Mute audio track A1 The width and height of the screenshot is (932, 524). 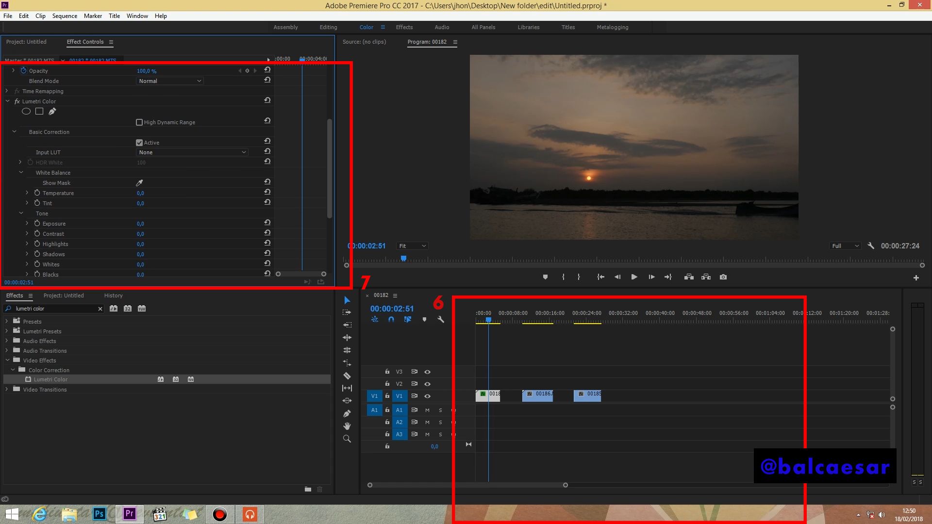(x=427, y=410)
